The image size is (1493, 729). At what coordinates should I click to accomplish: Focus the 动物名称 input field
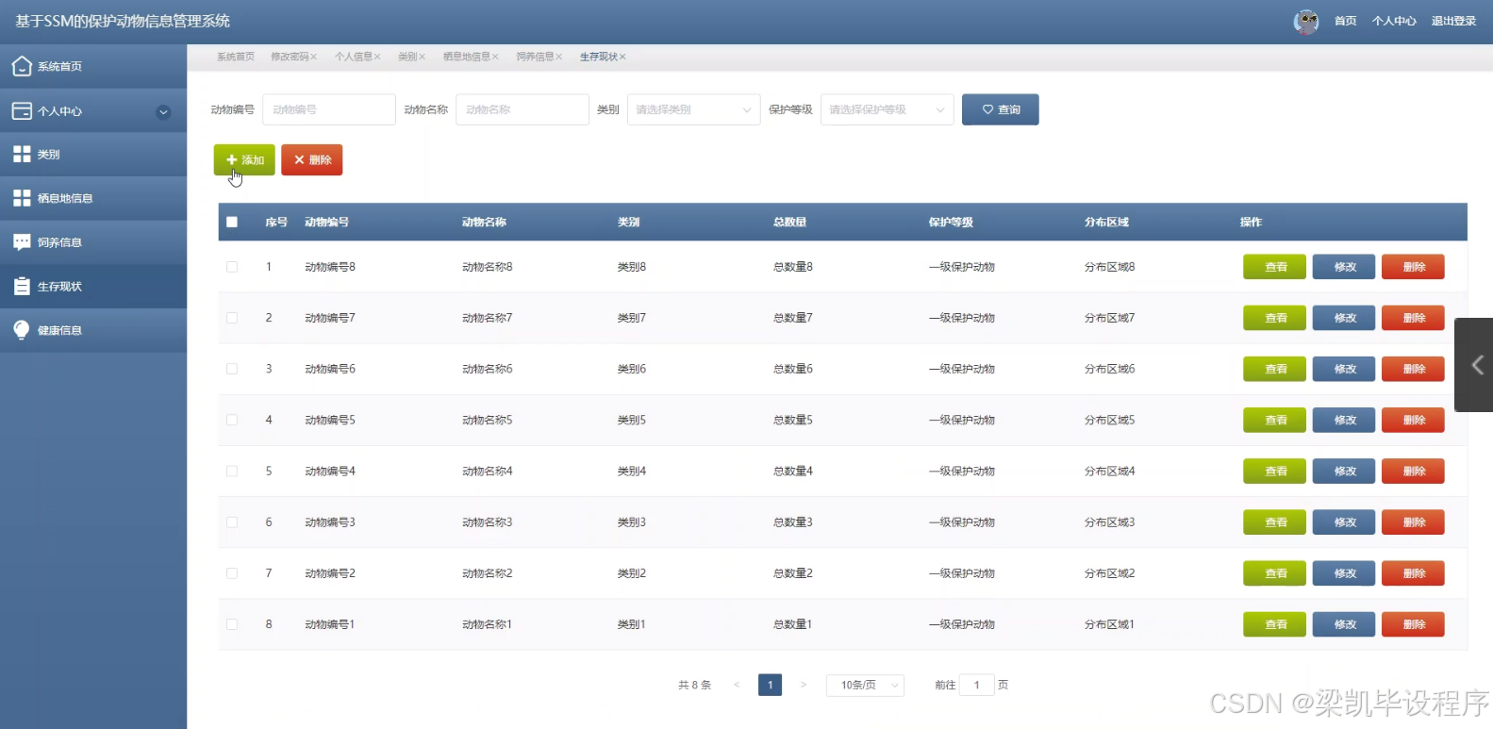[x=522, y=109]
